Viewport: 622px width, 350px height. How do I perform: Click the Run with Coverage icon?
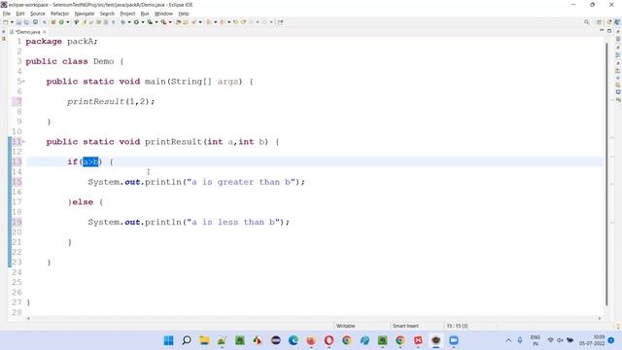pyautogui.click(x=150, y=22)
